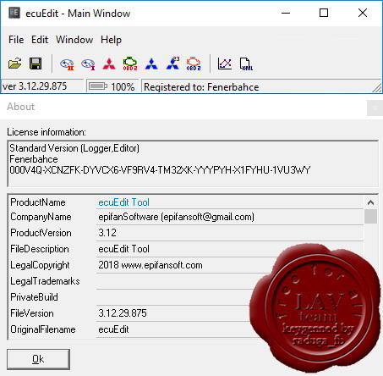Click the ecuEdit Tool product name link
This screenshot has height=376, width=383.
pyautogui.click(x=123, y=202)
